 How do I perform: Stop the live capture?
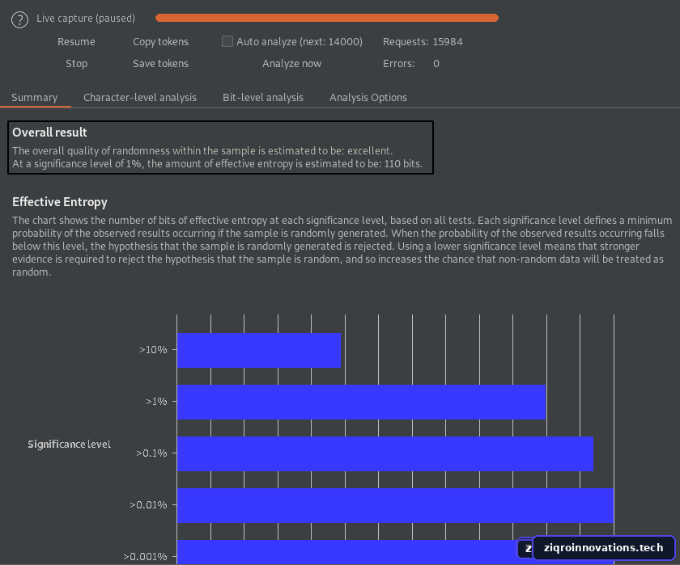coord(76,63)
